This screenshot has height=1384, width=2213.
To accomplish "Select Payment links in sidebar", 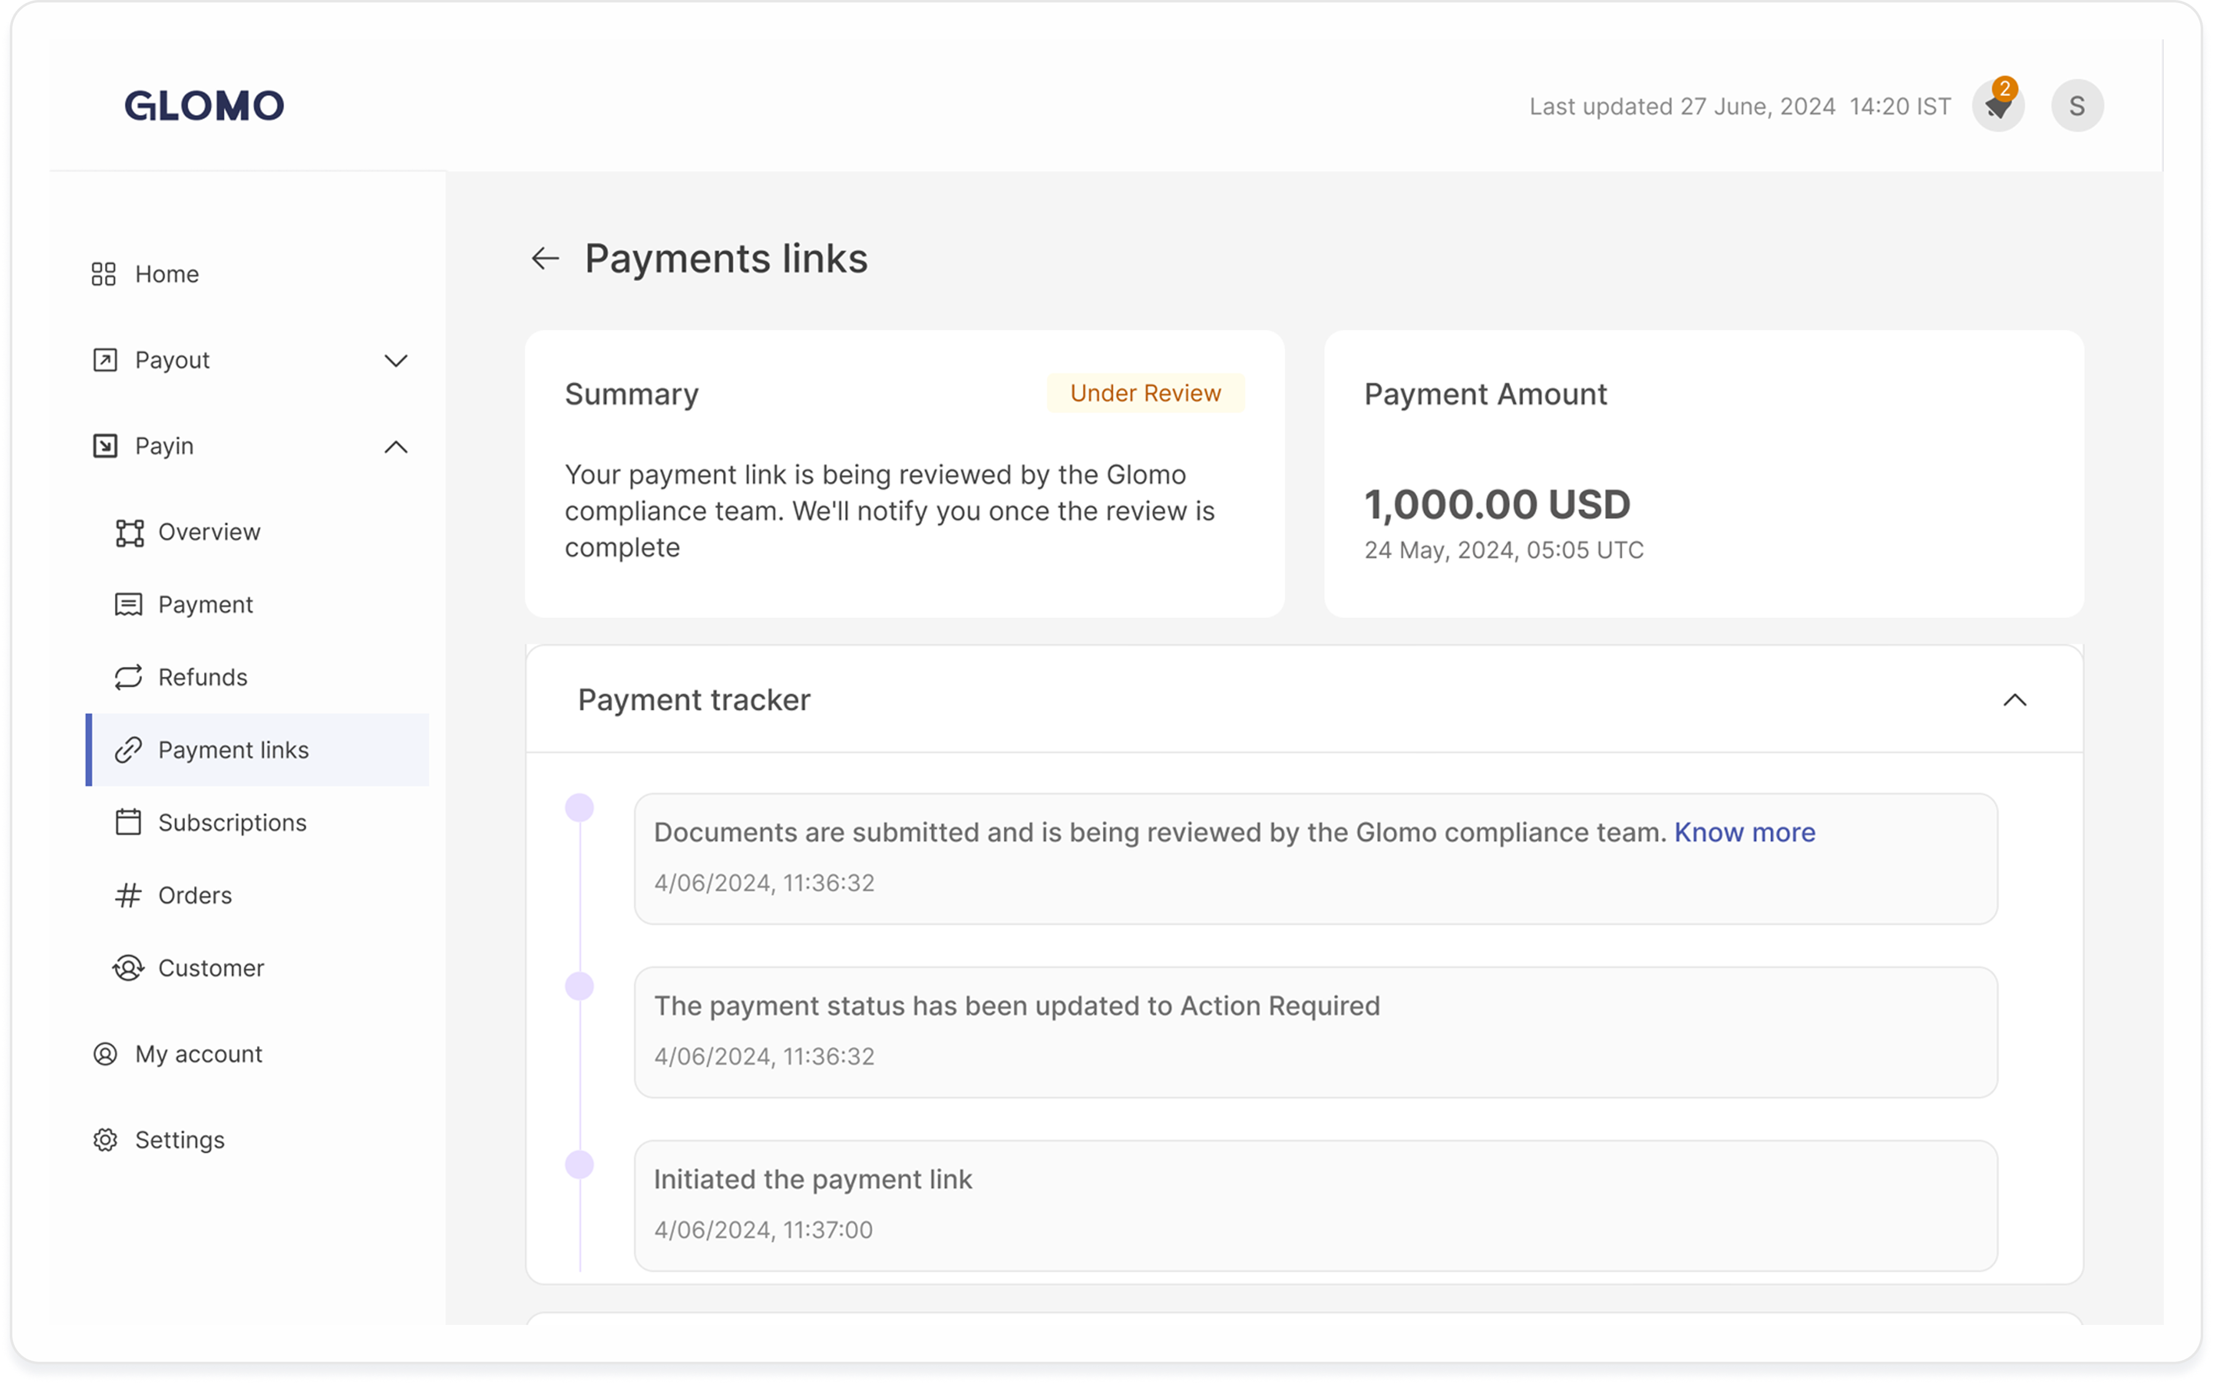I will point(234,749).
